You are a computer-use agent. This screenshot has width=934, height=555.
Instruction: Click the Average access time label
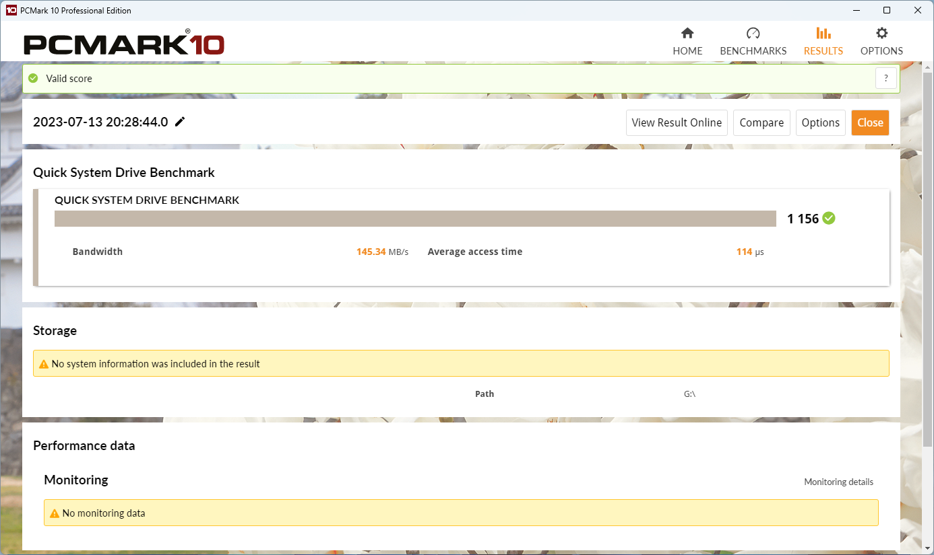click(475, 252)
